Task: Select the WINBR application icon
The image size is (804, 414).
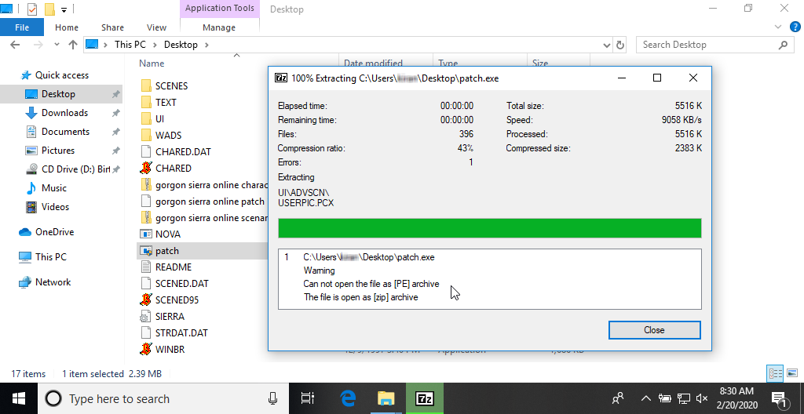Action: 146,349
